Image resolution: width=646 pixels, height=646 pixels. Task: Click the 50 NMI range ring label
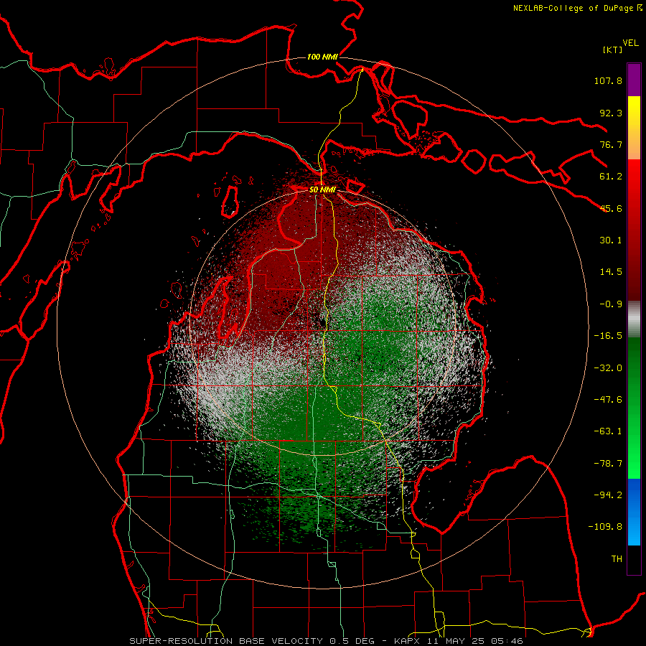click(x=322, y=189)
